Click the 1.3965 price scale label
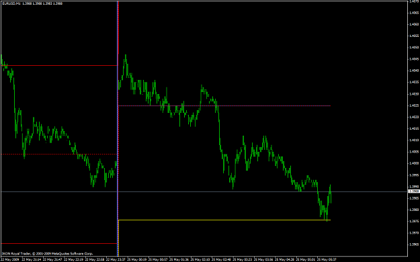The image size is (420, 262). (415, 245)
